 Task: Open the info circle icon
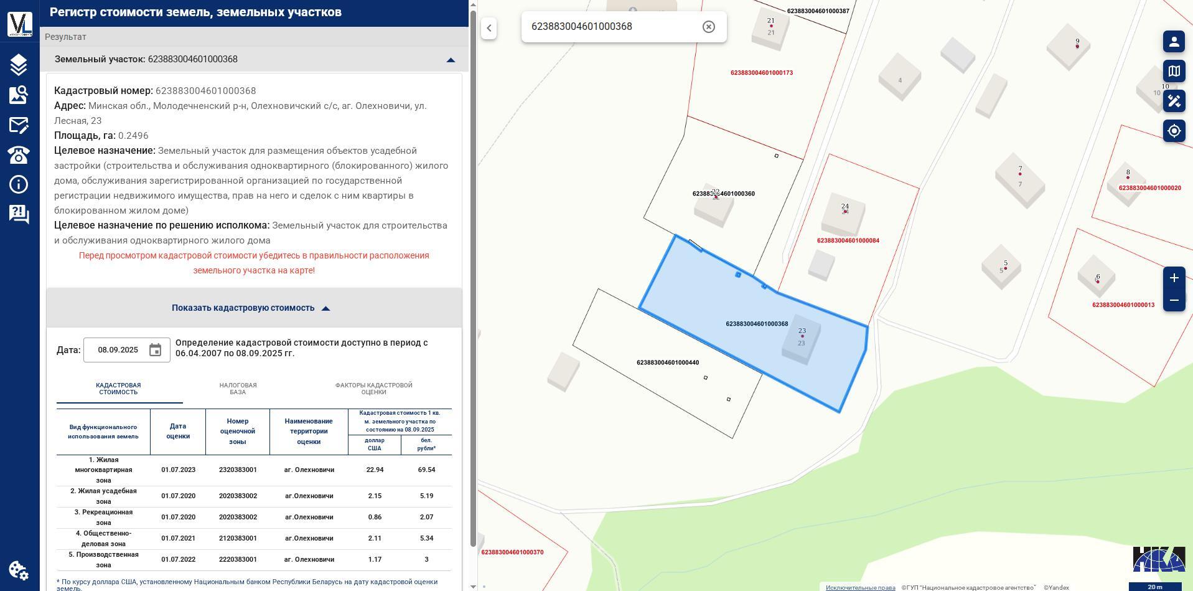coord(19,184)
